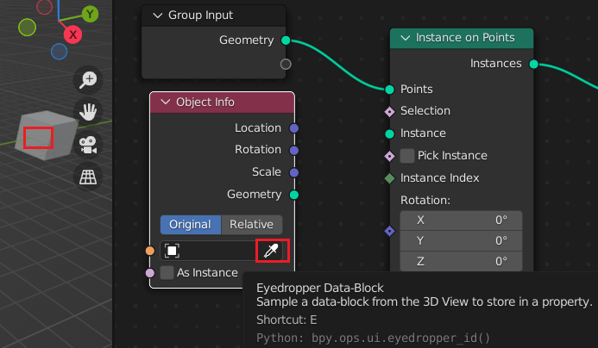Screen dimensions: 598x348
Task: Collapse the Object Info node
Action: coord(166,102)
